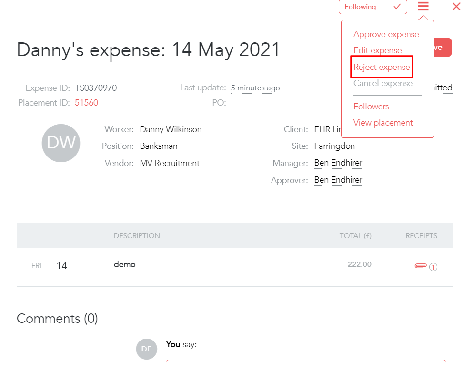Choose Reject expense menu option

[x=382, y=67]
